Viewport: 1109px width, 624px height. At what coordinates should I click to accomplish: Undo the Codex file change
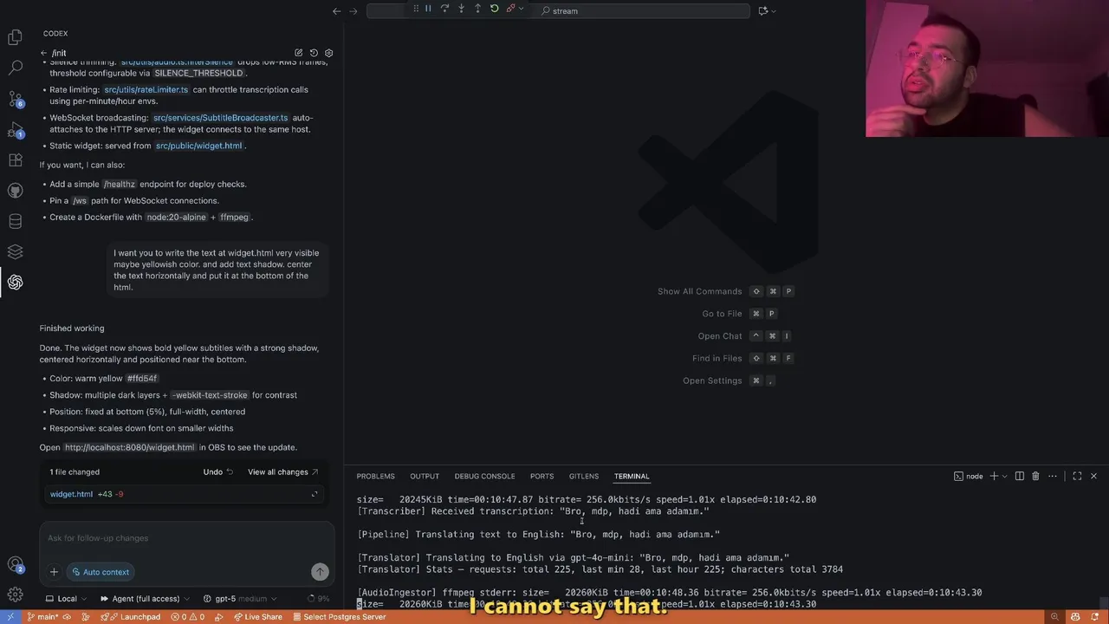(217, 471)
